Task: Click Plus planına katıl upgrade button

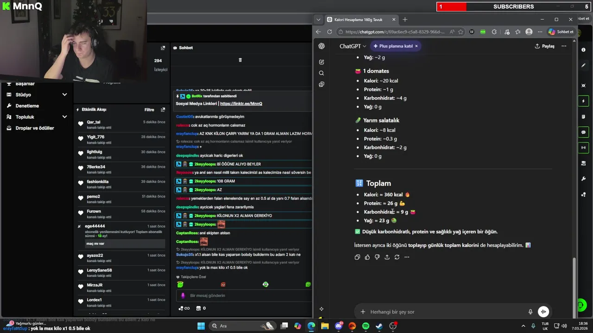Action: [x=393, y=46]
